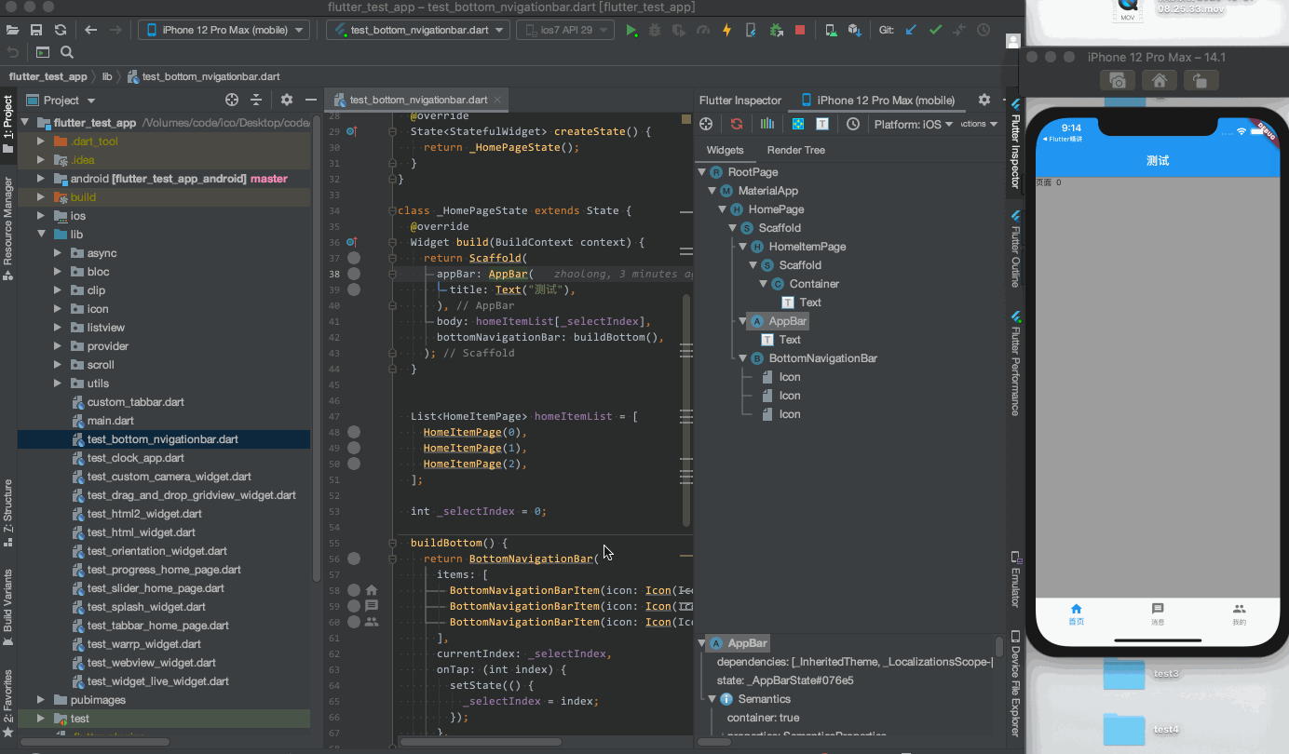This screenshot has height=754, width=1289.
Task: Collapse all in Project panel
Action: (x=257, y=100)
